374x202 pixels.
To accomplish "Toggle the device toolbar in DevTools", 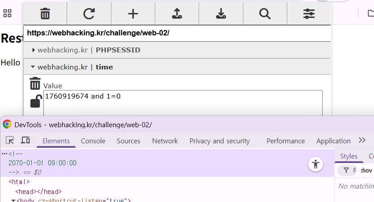I will (25, 141).
